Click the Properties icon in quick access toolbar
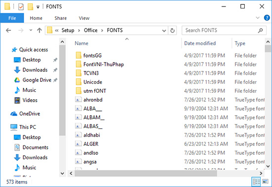272x187 pixels. (x=21, y=7)
